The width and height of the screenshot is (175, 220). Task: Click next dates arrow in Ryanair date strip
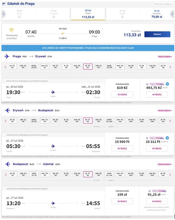[172, 14]
